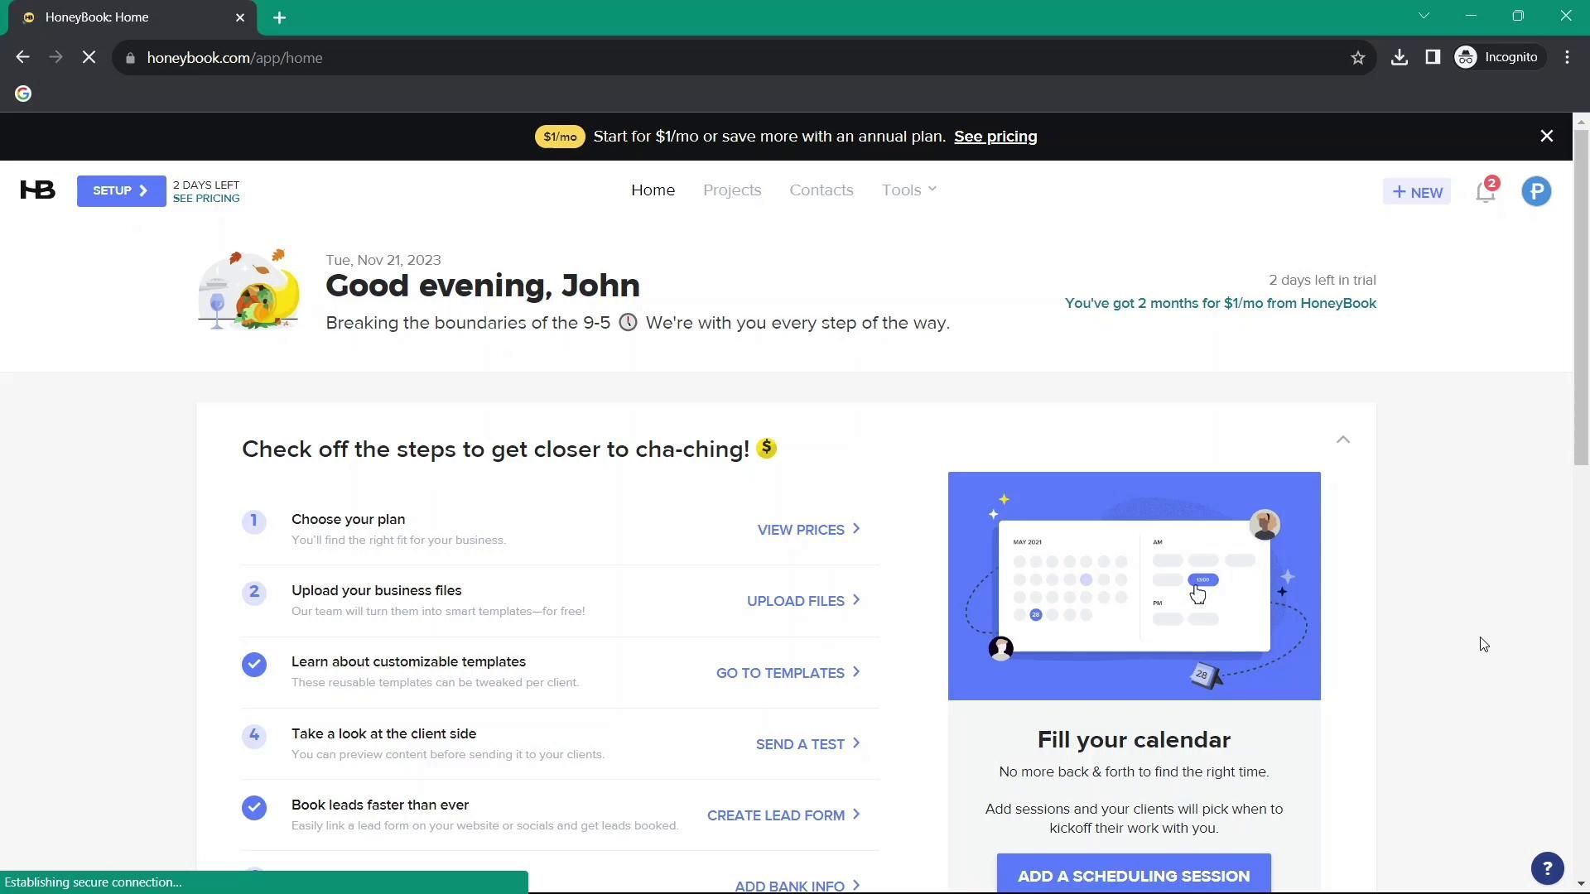This screenshot has height=894, width=1590.
Task: Expand the Tools dropdown menu
Action: (909, 190)
